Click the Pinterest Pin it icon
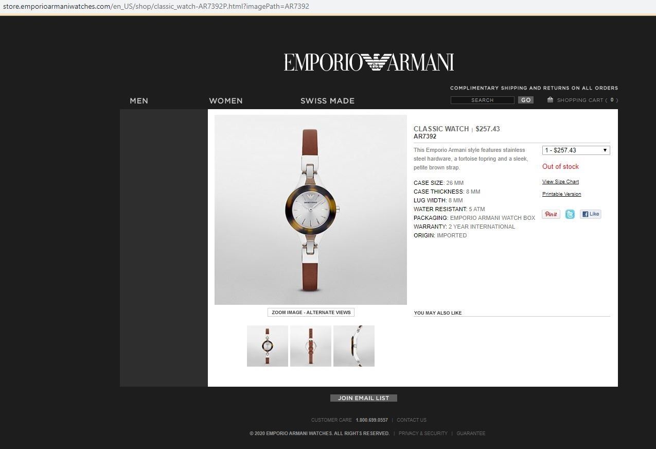Screen dimensions: 656x449 (x=551, y=214)
